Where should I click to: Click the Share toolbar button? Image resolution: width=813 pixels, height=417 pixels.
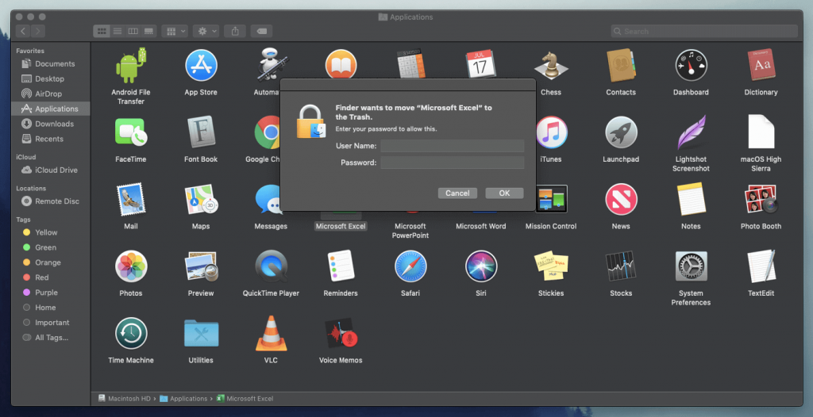(x=235, y=31)
